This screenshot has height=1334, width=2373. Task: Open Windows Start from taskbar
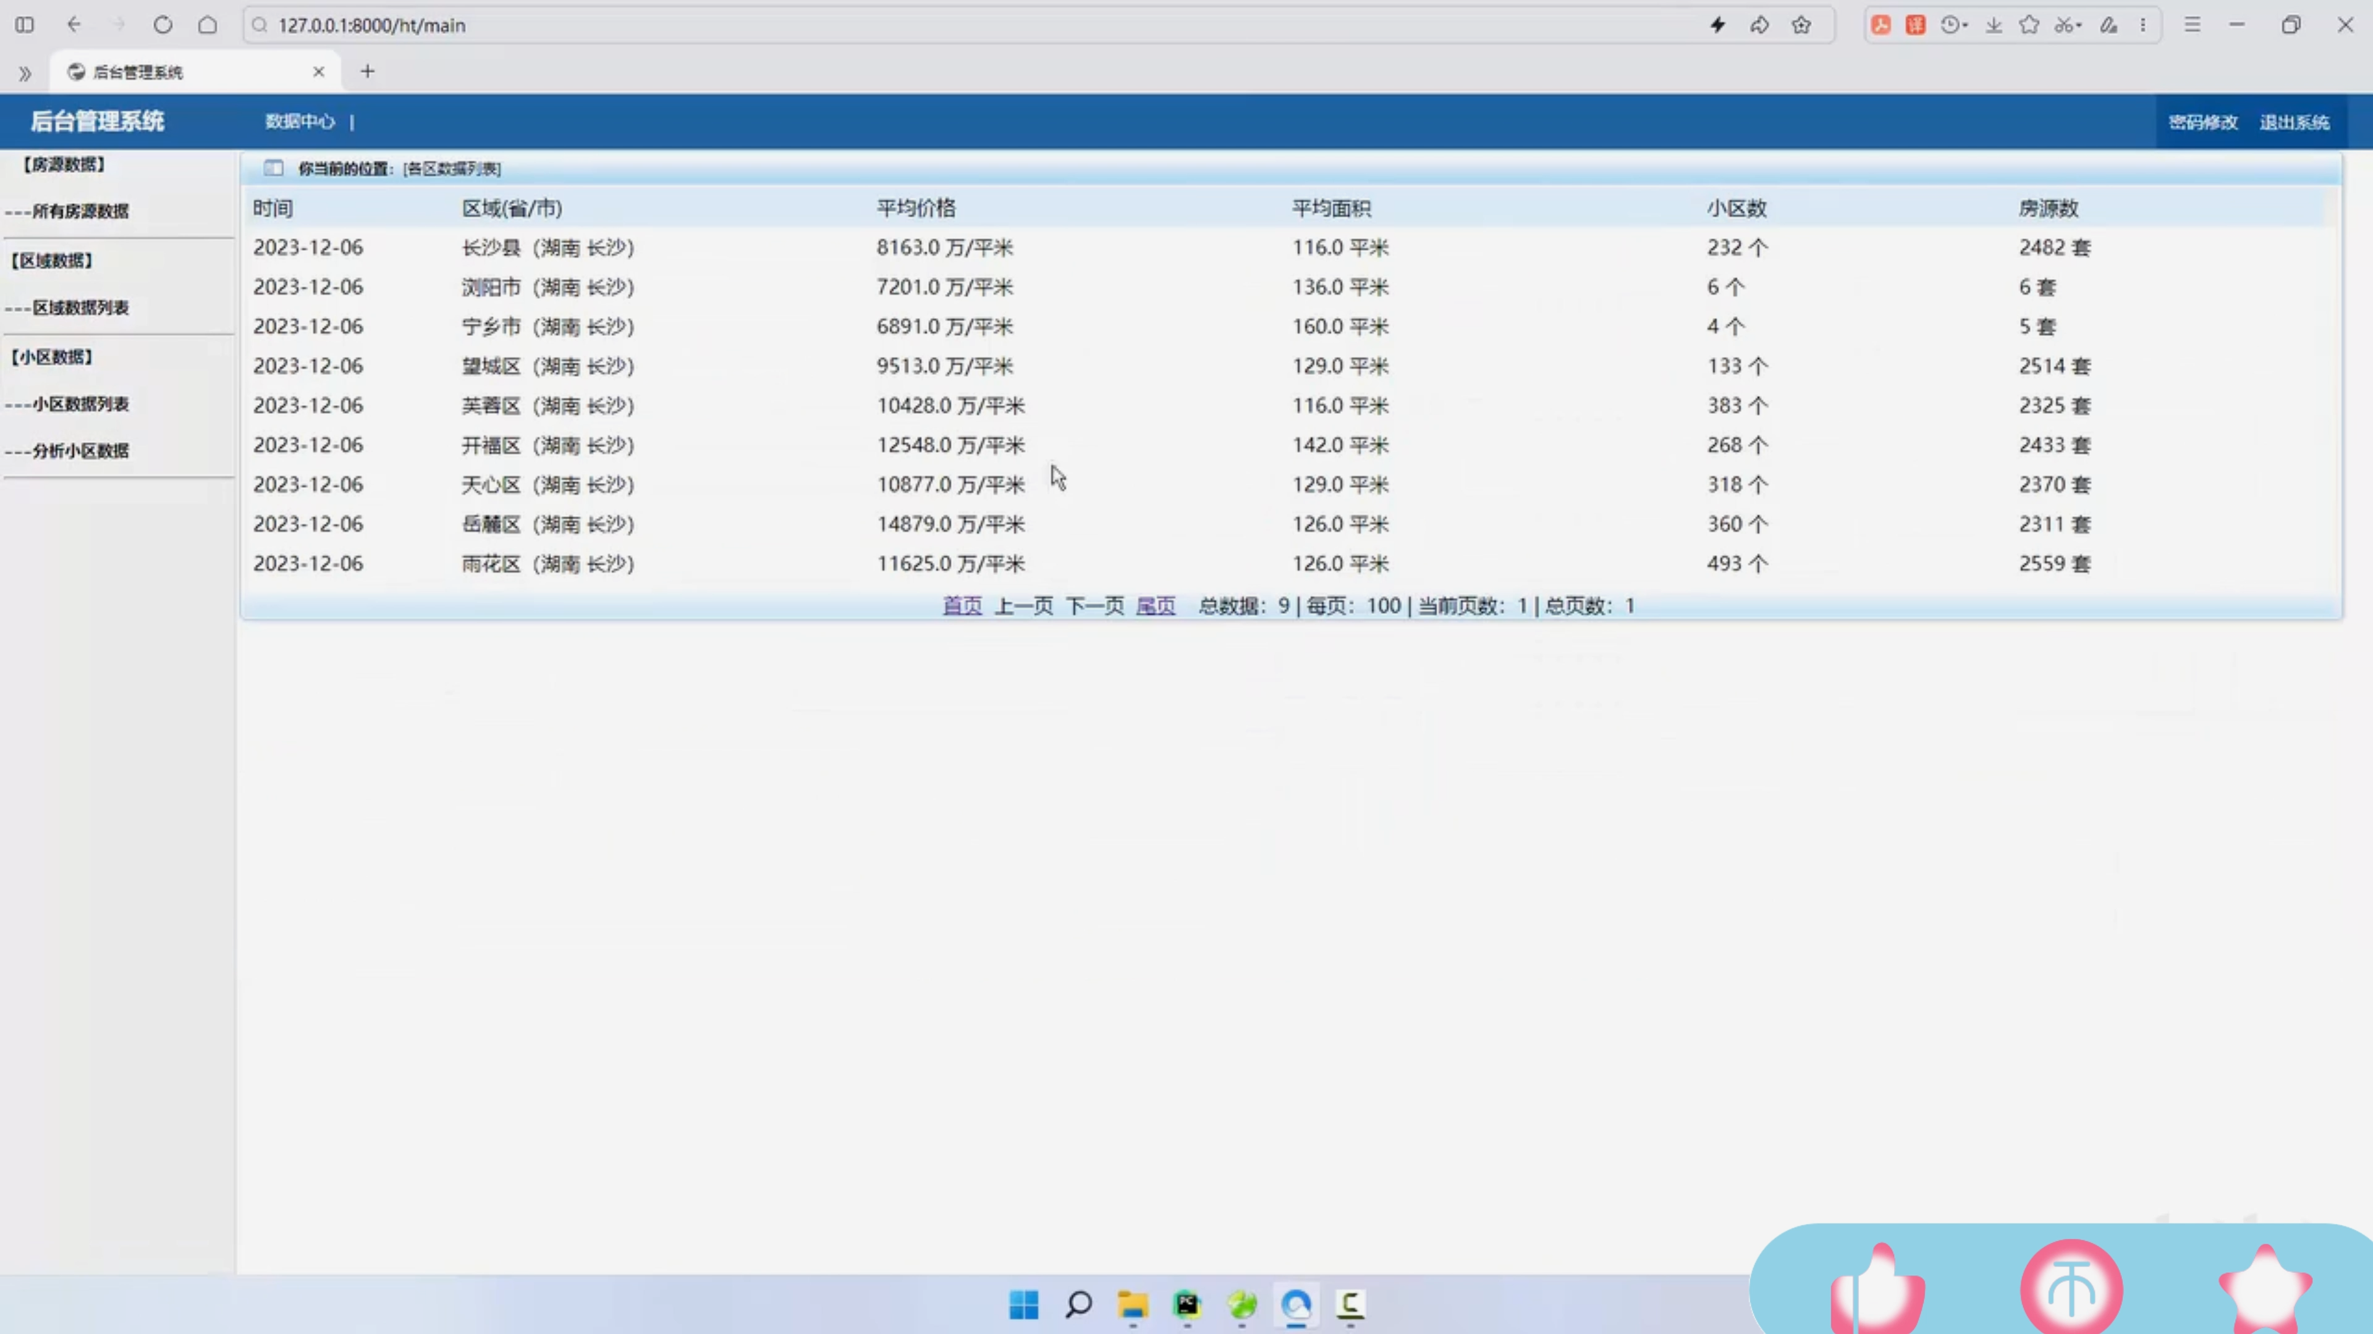click(x=1023, y=1304)
